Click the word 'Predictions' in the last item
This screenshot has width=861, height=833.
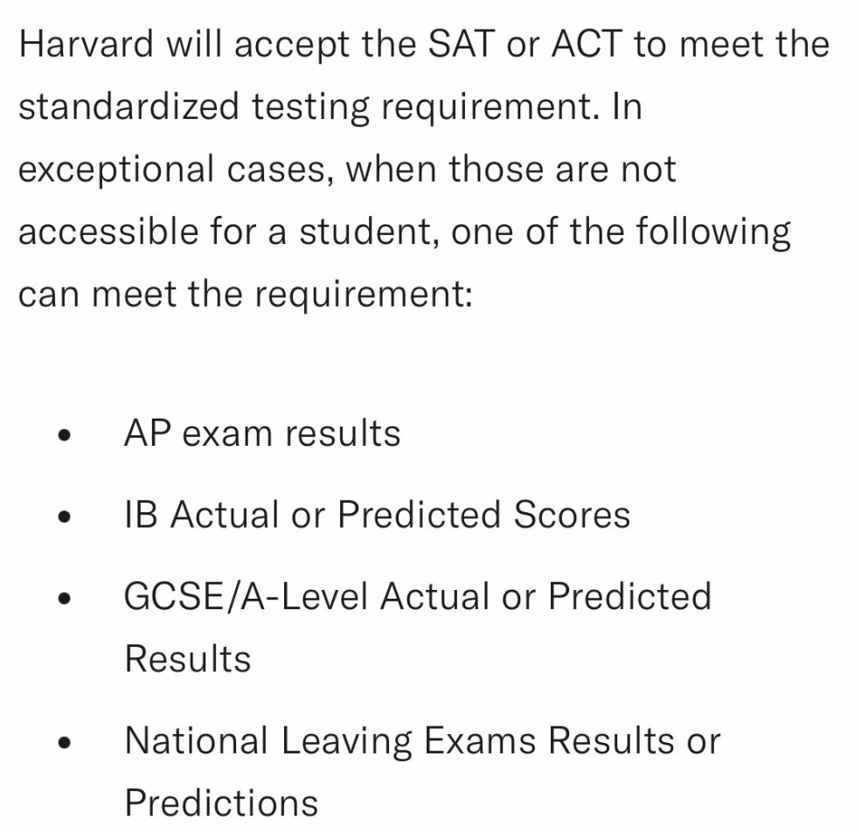pyautogui.click(x=222, y=802)
